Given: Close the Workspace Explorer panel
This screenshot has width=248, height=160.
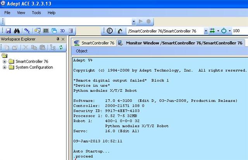Looking at the screenshot, I should 63,39.
